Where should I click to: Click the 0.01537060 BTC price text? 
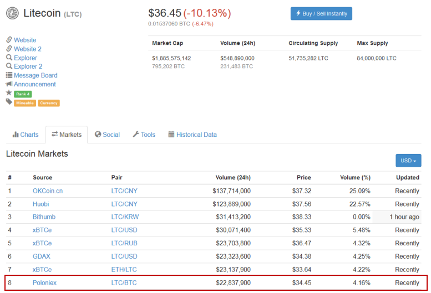(x=169, y=24)
